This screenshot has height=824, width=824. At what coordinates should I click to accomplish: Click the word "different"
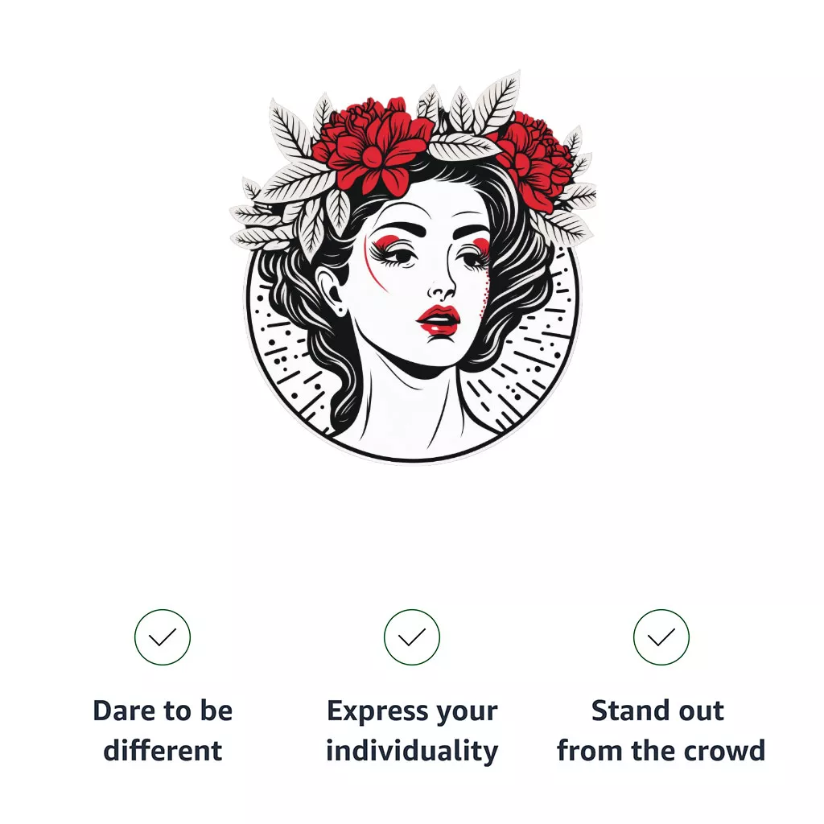coord(163,751)
